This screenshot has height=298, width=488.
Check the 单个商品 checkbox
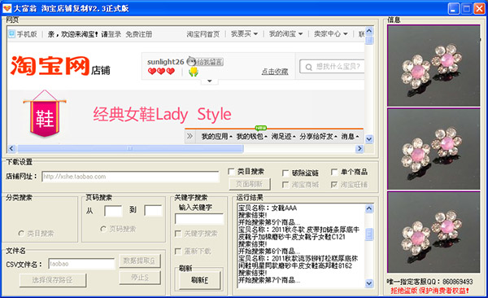(334, 172)
